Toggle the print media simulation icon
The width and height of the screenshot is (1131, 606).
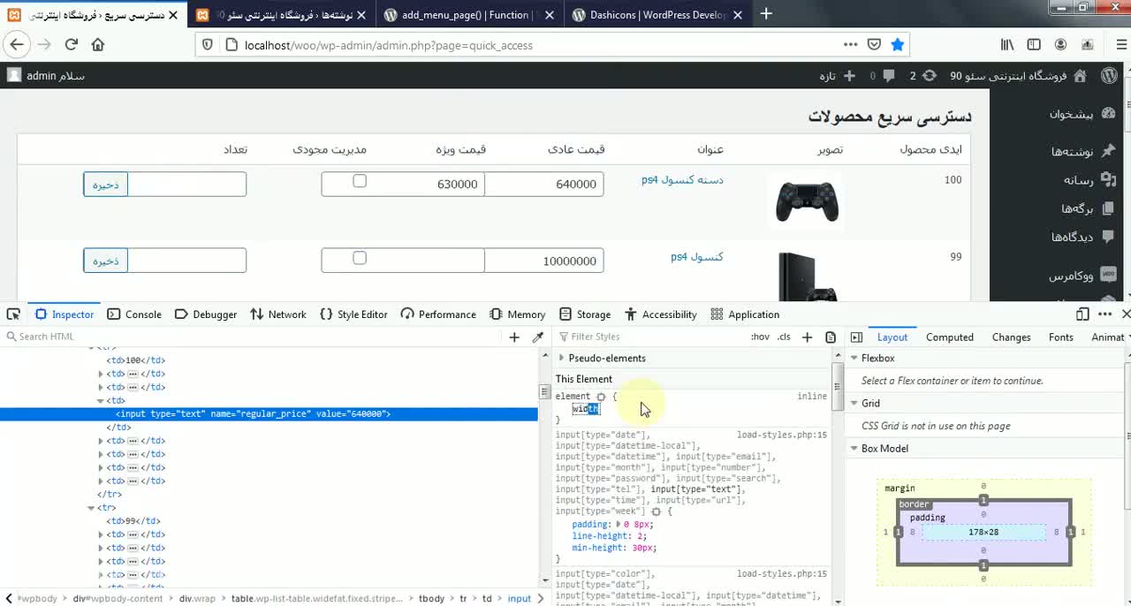click(x=829, y=337)
